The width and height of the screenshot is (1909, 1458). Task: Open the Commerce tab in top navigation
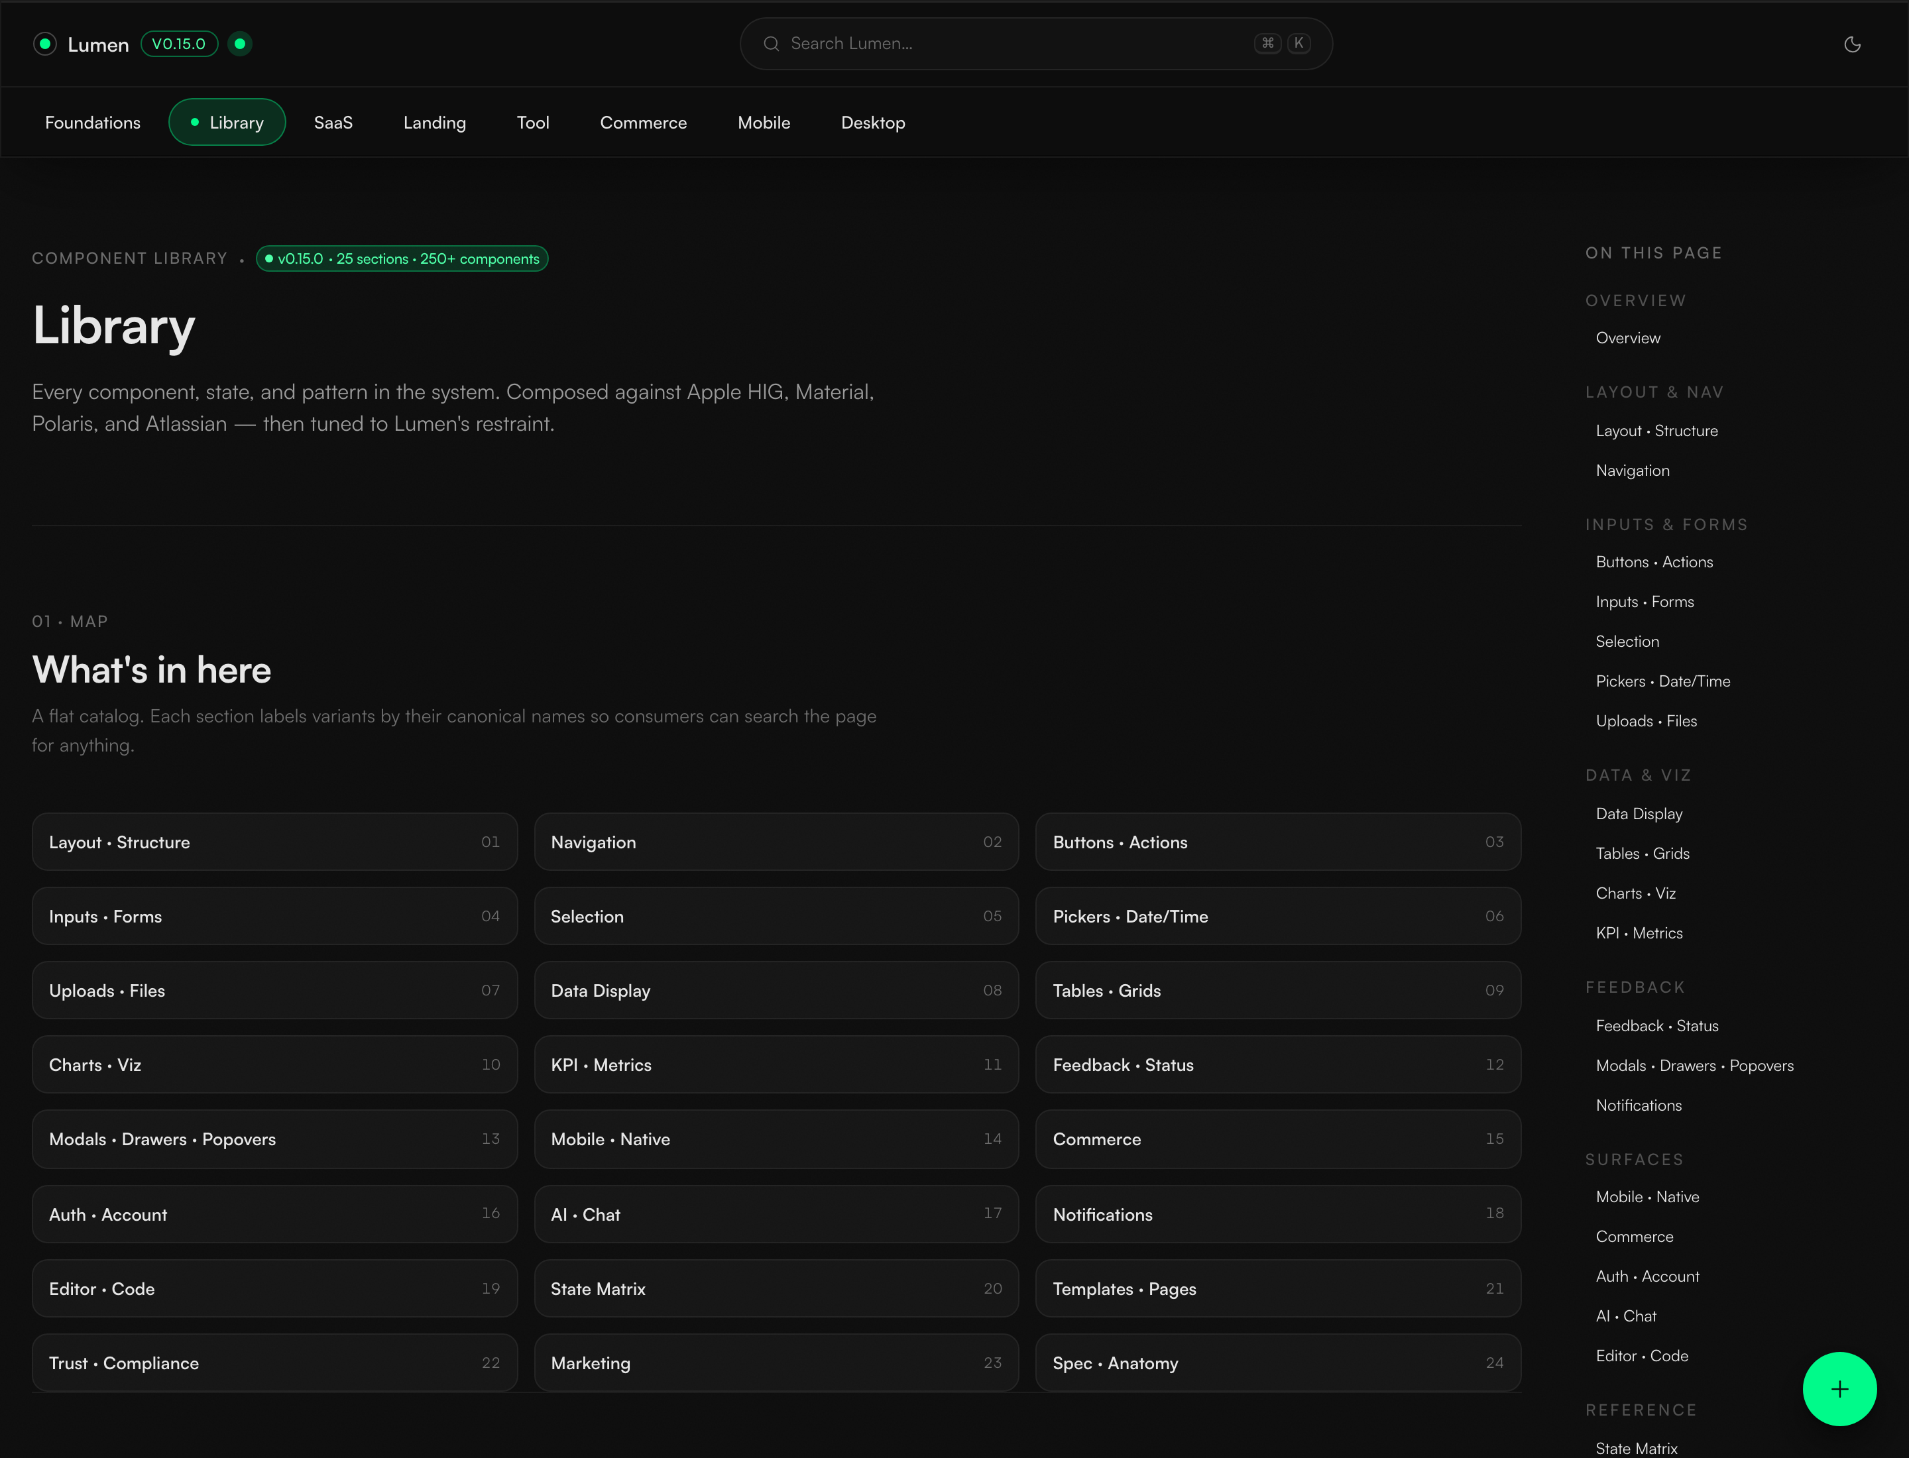tap(643, 123)
